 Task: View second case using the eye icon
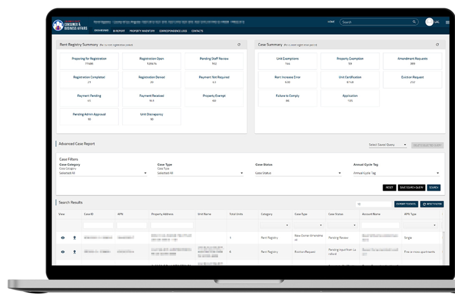[x=63, y=252]
